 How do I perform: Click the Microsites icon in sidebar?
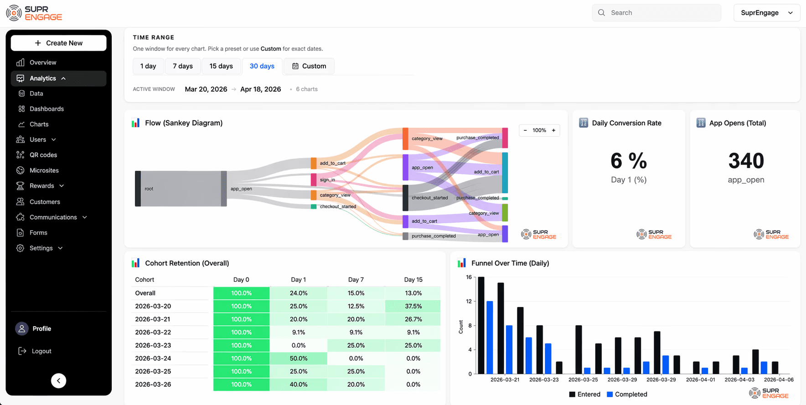[20, 170]
